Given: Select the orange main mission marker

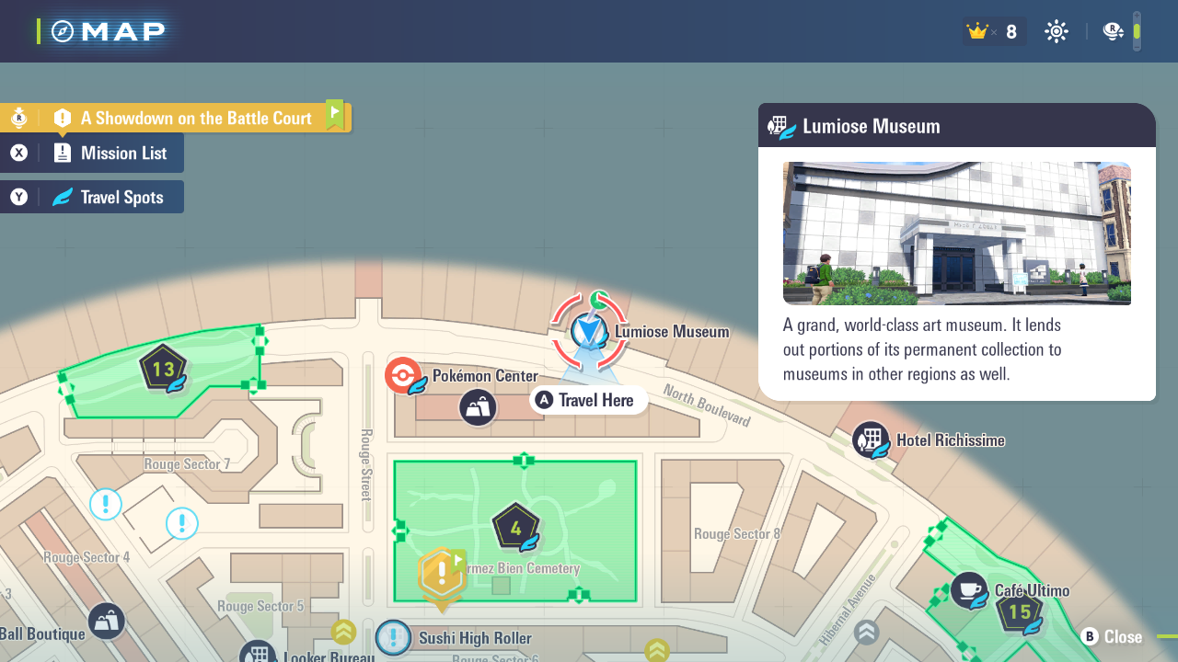Looking at the screenshot, I should pos(442,576).
